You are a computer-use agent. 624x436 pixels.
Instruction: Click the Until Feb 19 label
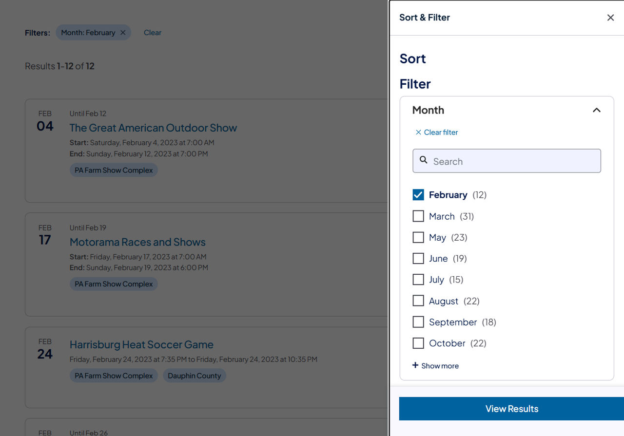[x=88, y=227]
